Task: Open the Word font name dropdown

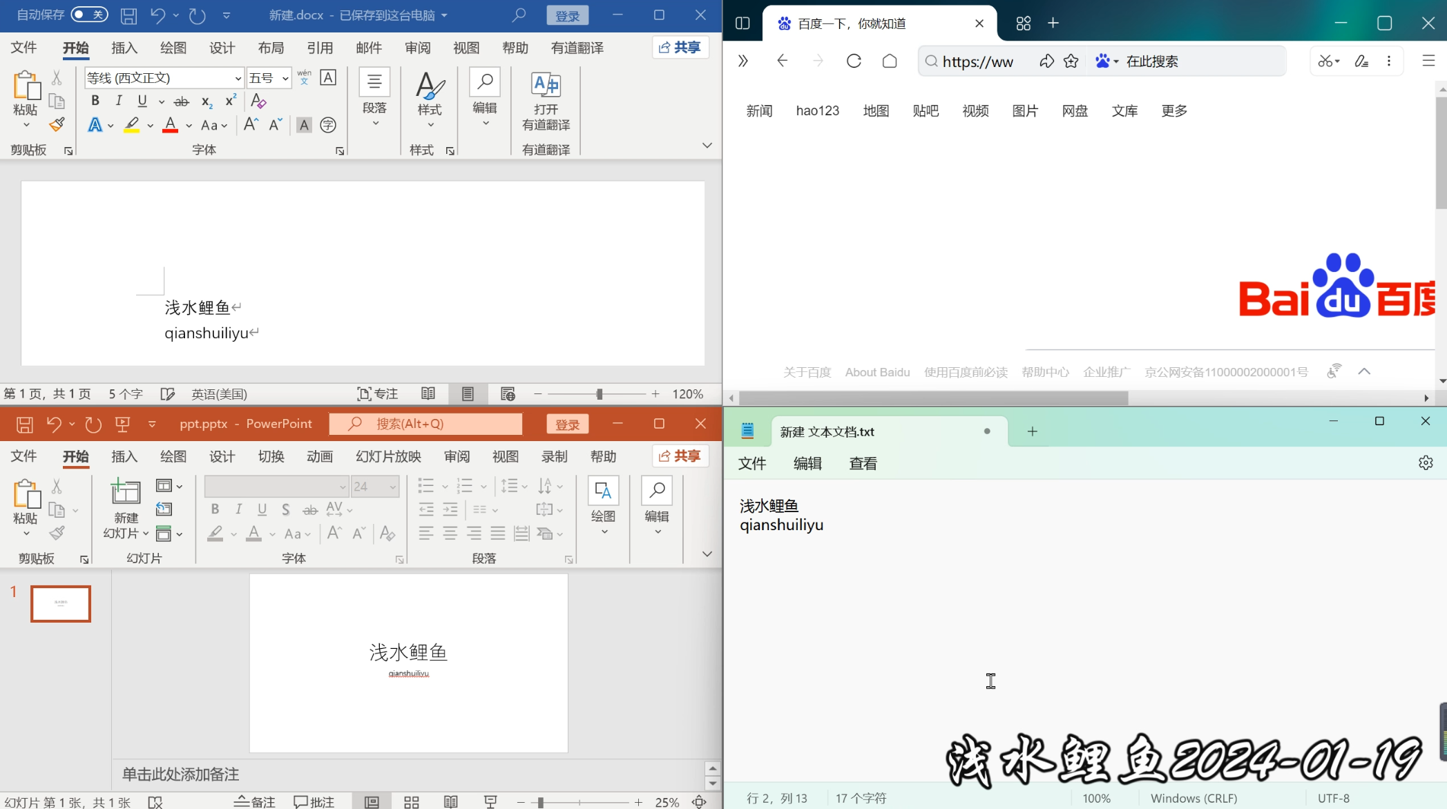Action: coord(238,78)
